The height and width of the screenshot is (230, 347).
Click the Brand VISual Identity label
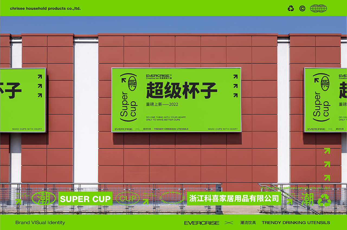tap(40, 222)
